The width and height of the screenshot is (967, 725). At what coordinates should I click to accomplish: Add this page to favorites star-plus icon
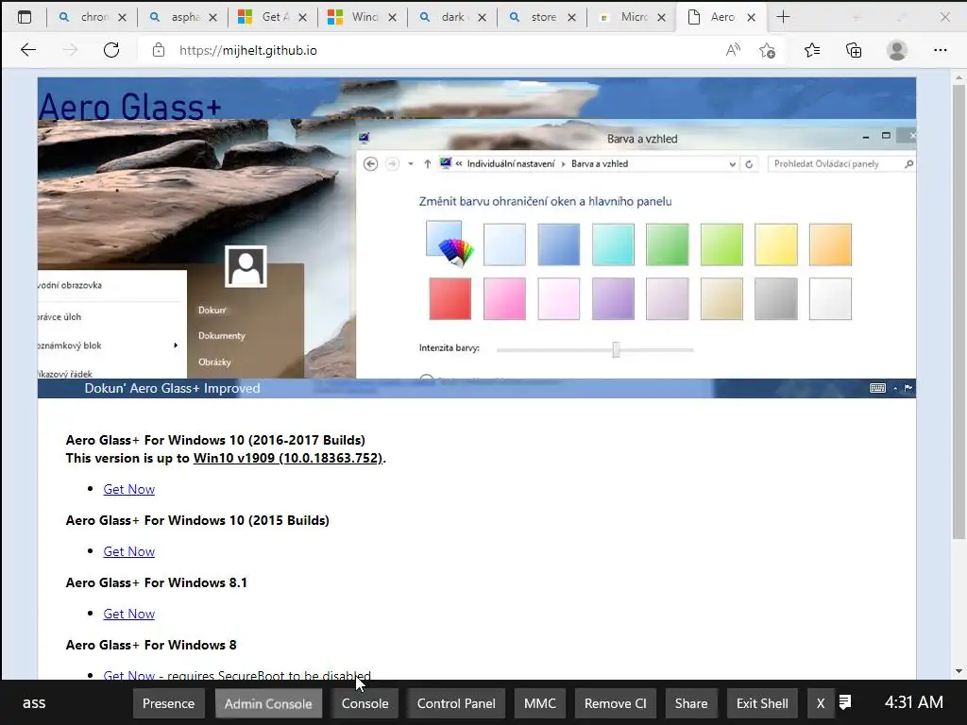(767, 50)
